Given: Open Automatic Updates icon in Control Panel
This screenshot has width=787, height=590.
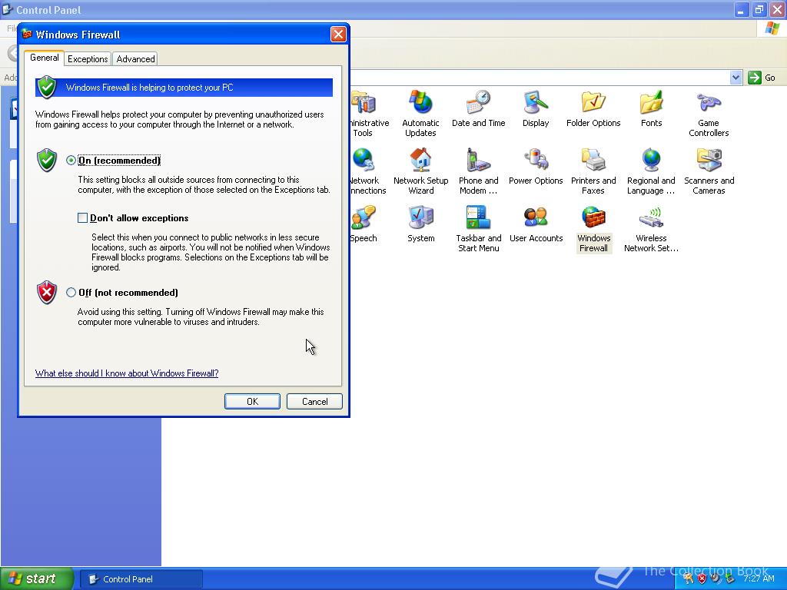Looking at the screenshot, I should point(420,114).
